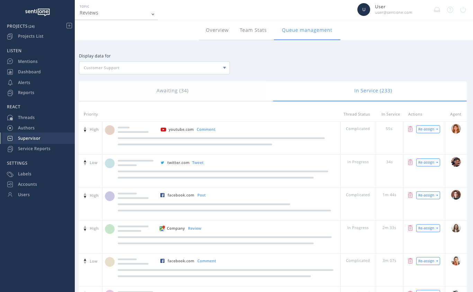Screen dimensions: 473x292
Task: Open the twitter.com Tweet link
Action: tap(198, 162)
